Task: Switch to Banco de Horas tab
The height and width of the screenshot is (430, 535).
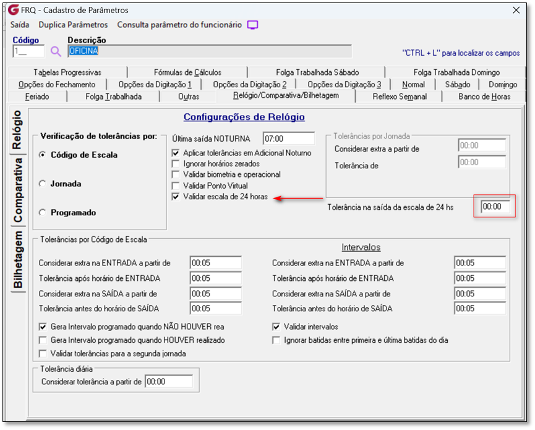Action: tap(484, 97)
